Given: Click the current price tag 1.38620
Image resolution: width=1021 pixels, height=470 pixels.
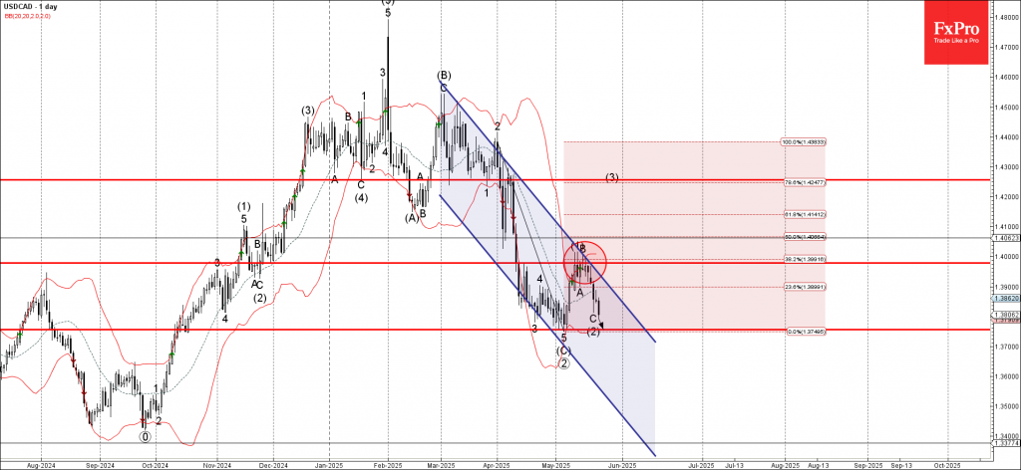Looking at the screenshot, I should [1005, 298].
